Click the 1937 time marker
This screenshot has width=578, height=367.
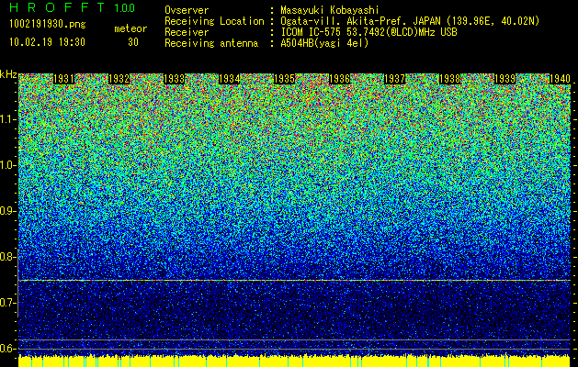click(x=395, y=79)
